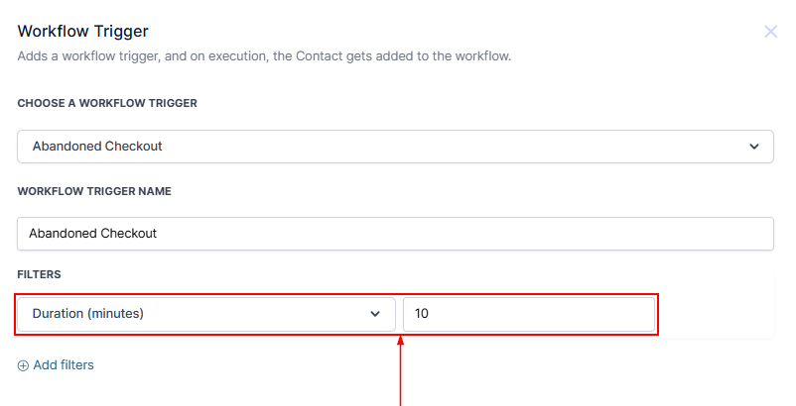This screenshot has height=406, width=796.
Task: Click the Choose a Workflow Trigger label
Action: tap(107, 103)
